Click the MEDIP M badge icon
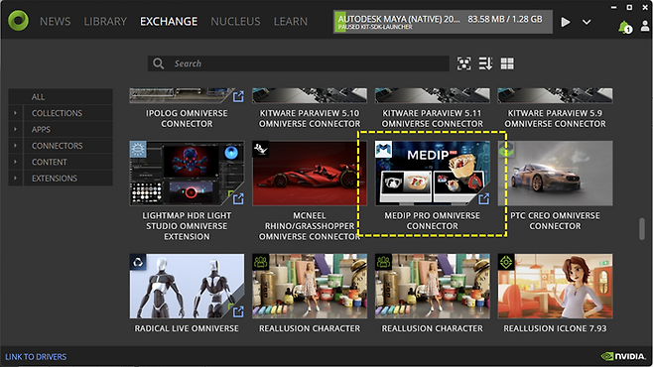653x367 pixels. [x=383, y=149]
